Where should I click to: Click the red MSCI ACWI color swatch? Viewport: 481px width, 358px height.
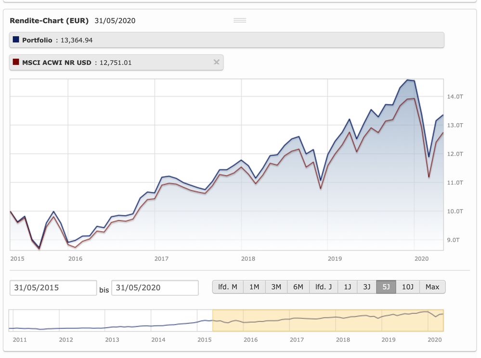(x=16, y=62)
